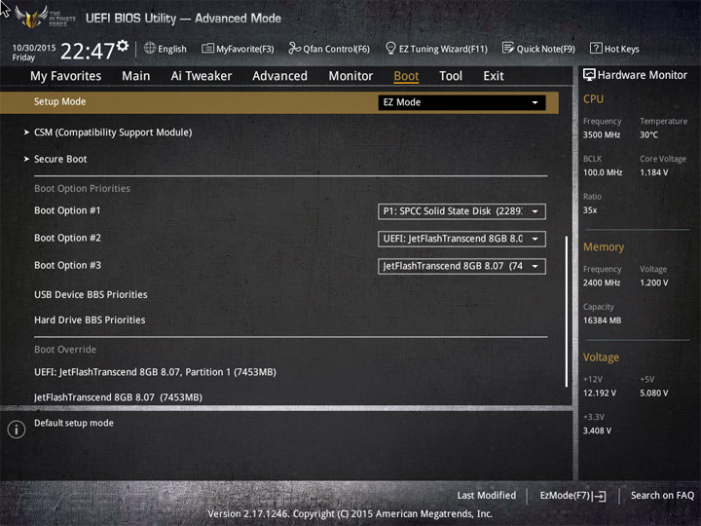
Task: Open the Tool tab
Action: click(x=451, y=76)
